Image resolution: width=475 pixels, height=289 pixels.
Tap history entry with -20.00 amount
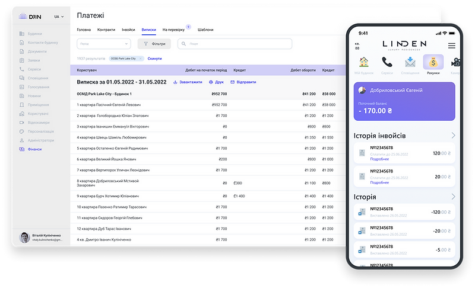(404, 230)
